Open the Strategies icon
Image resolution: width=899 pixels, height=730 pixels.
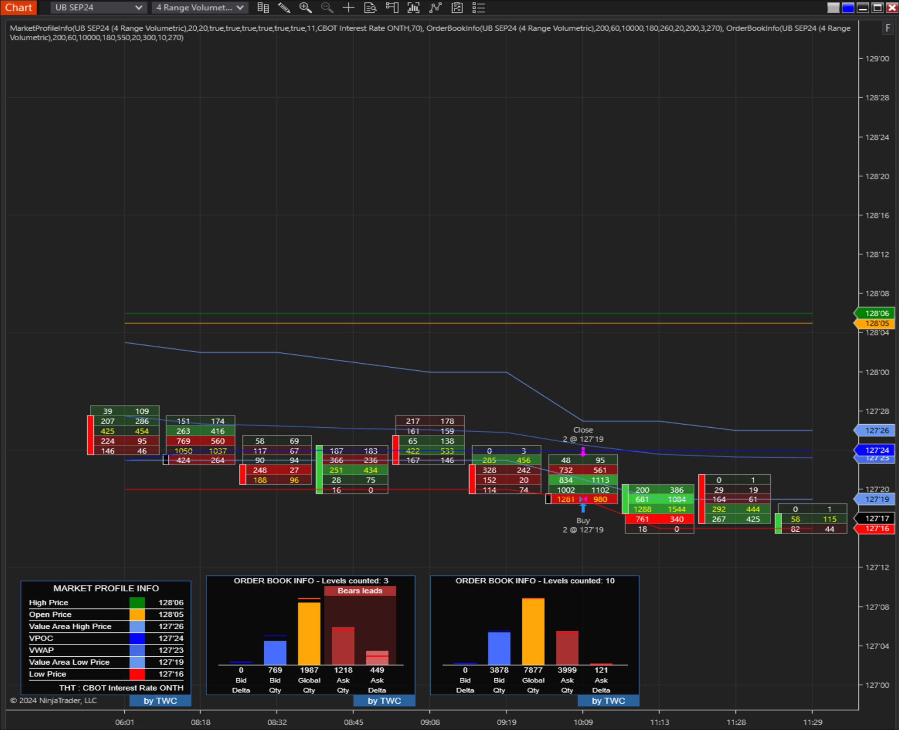(457, 7)
